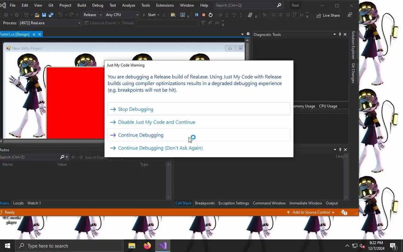
Task: Choose Continue Debugging option
Action: click(199, 135)
